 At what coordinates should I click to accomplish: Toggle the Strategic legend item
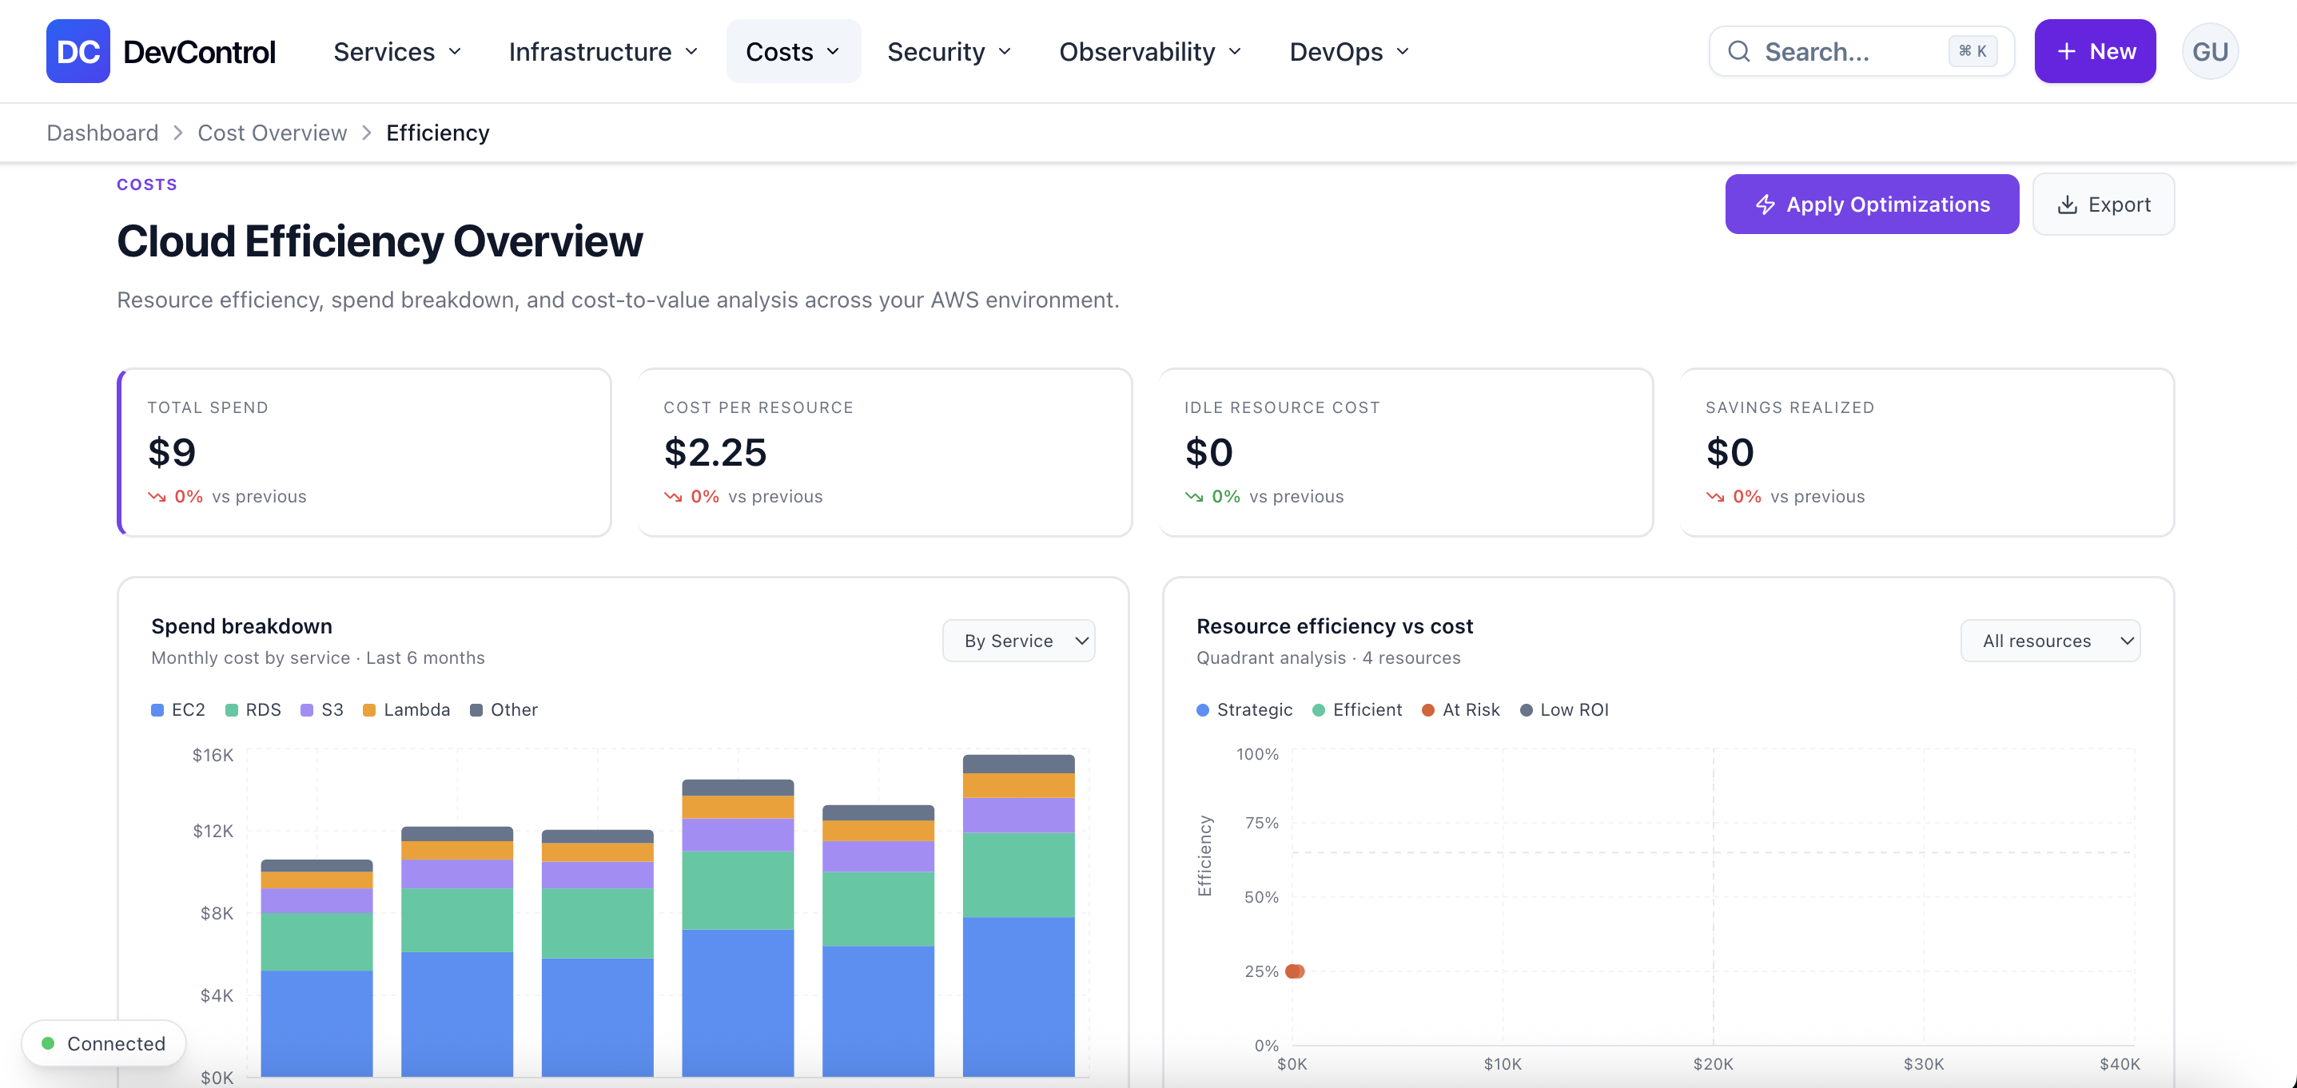(1244, 710)
